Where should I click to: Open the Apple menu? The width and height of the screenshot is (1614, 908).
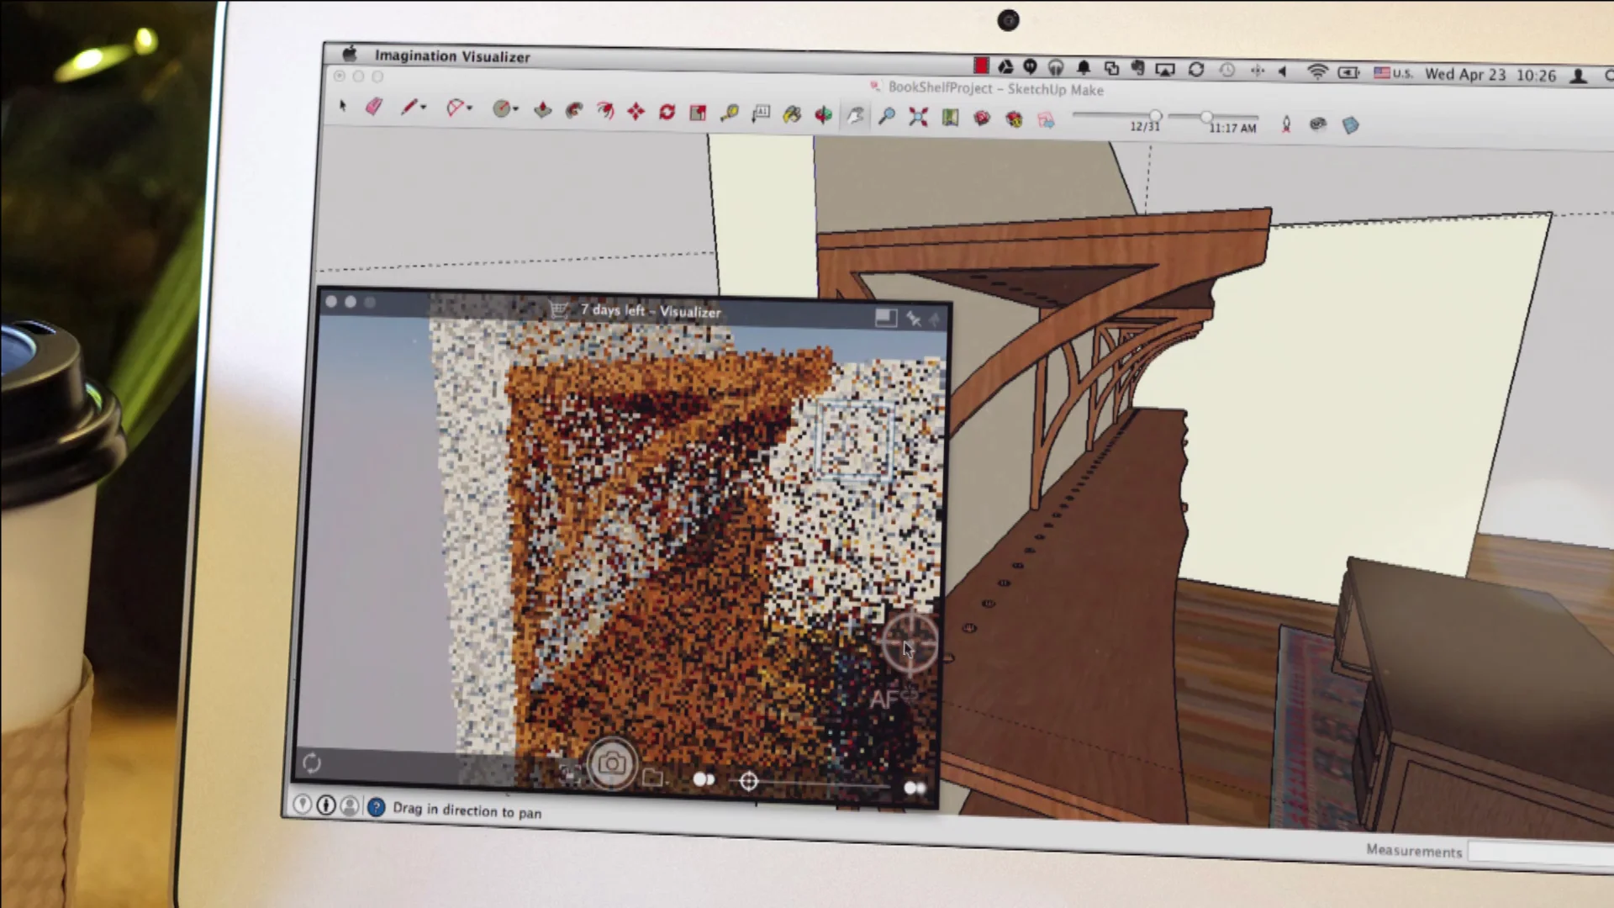pyautogui.click(x=350, y=55)
